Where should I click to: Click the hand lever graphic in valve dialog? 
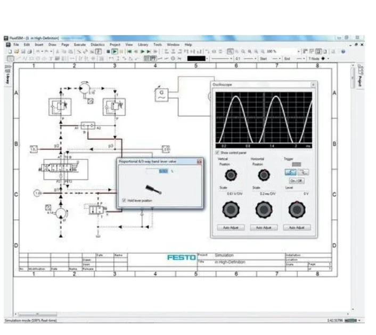click(153, 190)
